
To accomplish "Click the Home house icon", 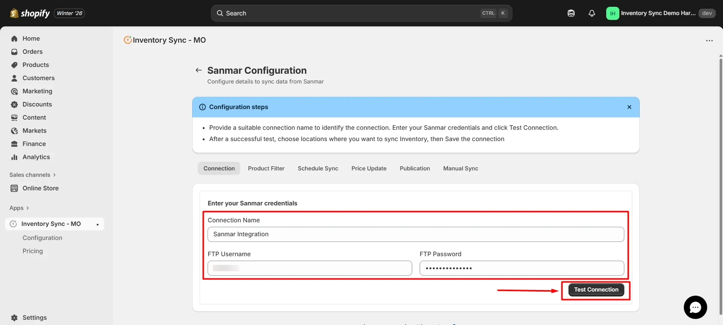I will coord(14,38).
